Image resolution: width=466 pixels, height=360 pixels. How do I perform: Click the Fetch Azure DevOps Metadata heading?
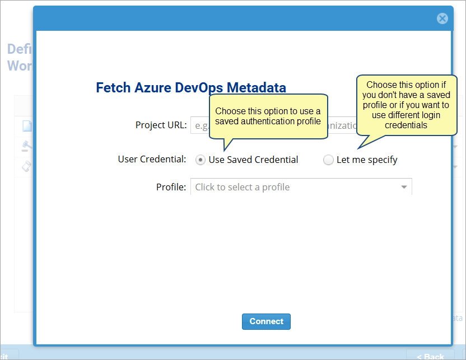[191, 88]
